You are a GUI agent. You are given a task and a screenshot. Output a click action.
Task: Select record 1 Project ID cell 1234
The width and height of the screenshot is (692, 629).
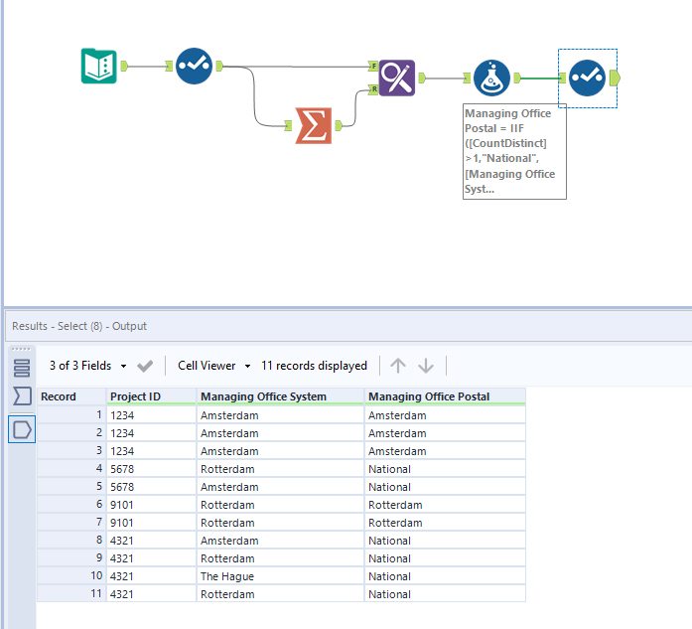(151, 415)
